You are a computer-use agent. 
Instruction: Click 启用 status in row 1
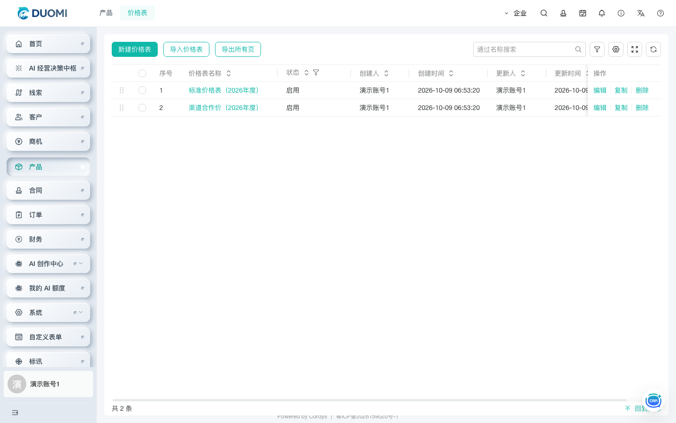[x=293, y=90]
